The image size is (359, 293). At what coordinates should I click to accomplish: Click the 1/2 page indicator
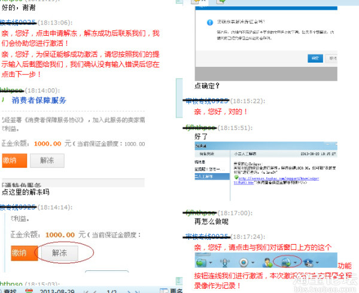pyautogui.click(x=112, y=291)
